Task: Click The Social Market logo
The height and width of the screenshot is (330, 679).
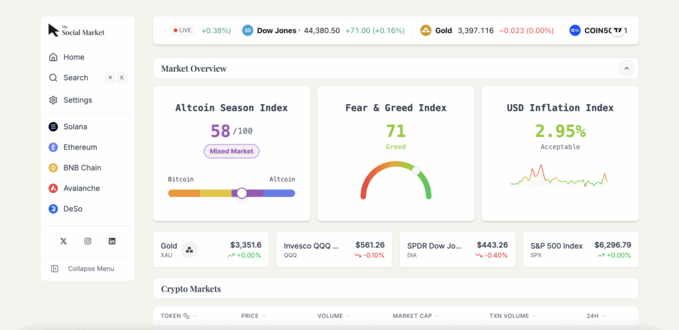Action: tap(76, 30)
